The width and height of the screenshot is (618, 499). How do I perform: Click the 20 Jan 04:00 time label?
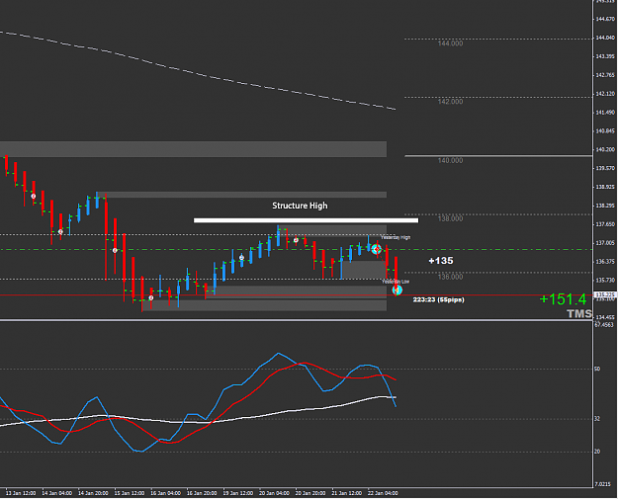[274, 493]
